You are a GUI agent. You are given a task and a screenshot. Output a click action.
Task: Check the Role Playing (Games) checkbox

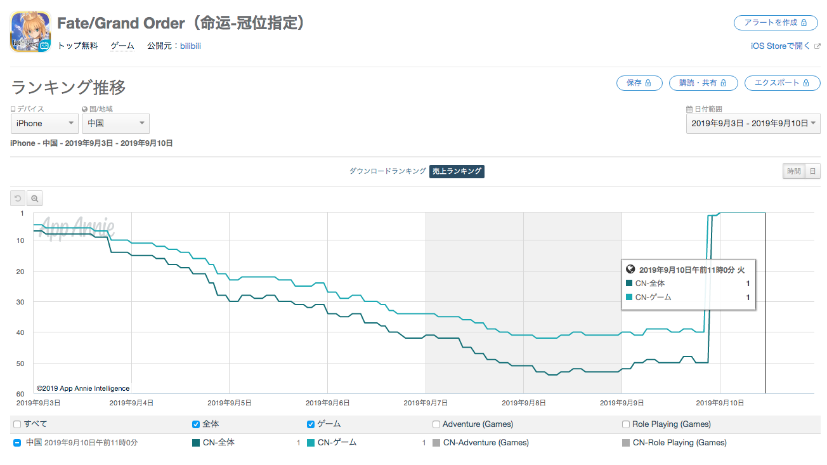(x=627, y=424)
